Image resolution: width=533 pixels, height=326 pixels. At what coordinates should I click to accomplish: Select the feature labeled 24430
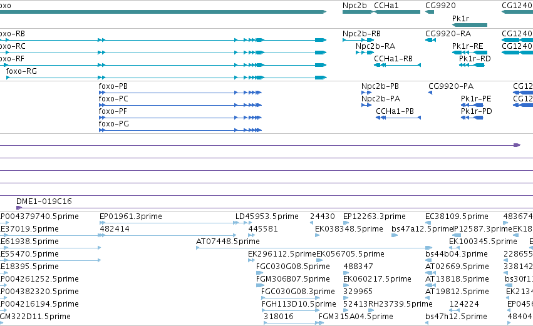pyautogui.click(x=323, y=216)
